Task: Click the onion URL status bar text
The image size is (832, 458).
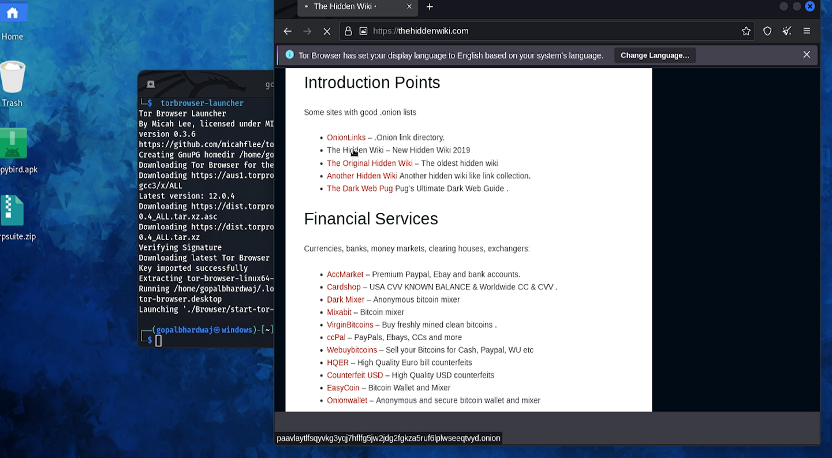Action: click(x=389, y=438)
